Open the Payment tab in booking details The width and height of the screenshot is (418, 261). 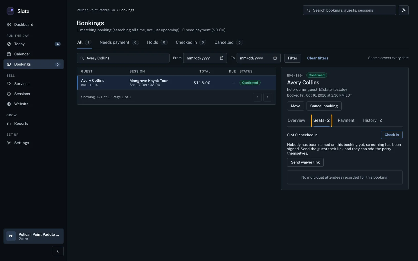[346, 120]
